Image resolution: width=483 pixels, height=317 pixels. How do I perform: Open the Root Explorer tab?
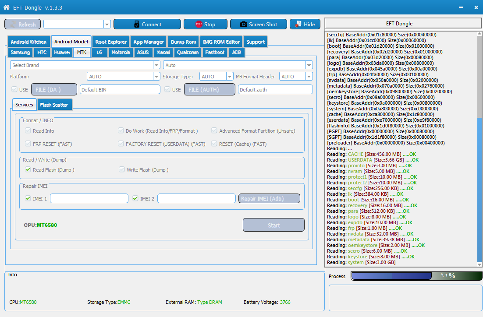click(x=111, y=42)
